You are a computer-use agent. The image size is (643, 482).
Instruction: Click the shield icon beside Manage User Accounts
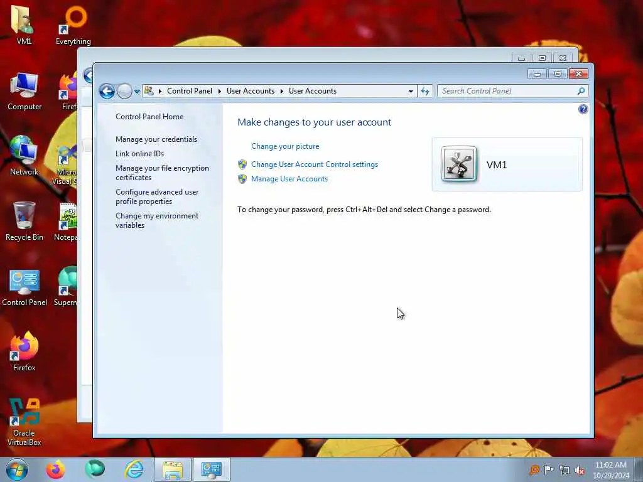click(x=242, y=179)
